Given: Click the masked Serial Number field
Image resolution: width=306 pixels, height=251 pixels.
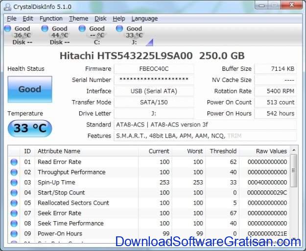Looking at the screenshot, I should click(x=154, y=80).
